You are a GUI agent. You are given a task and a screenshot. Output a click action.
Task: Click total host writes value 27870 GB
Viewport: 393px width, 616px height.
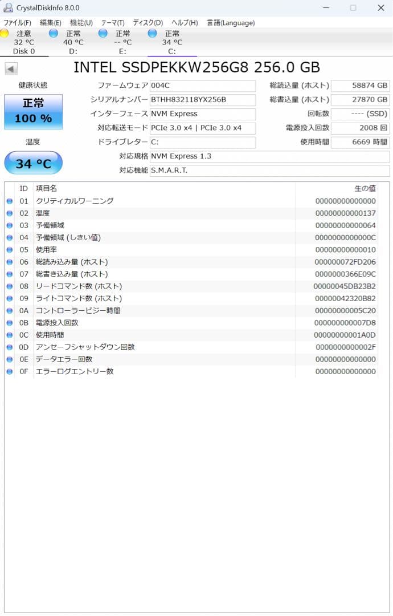tap(361, 100)
